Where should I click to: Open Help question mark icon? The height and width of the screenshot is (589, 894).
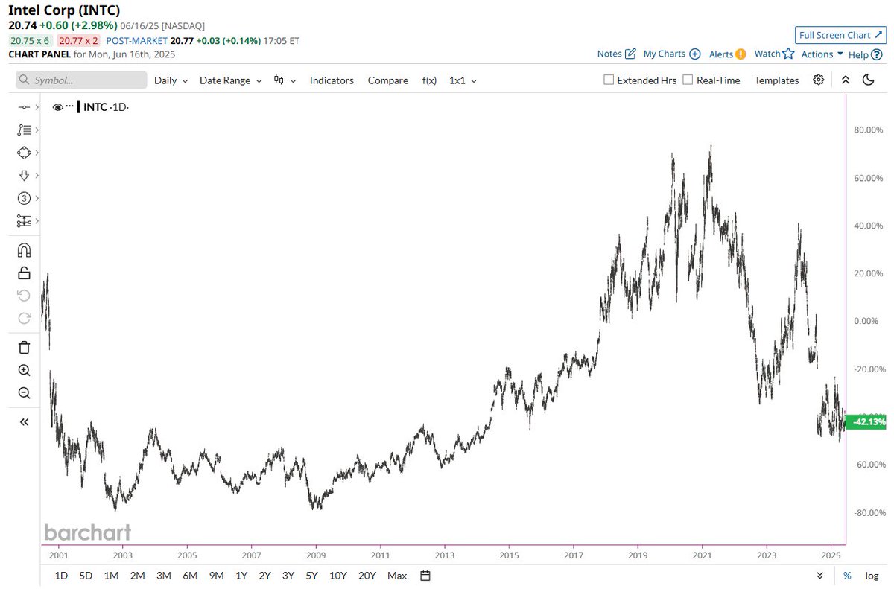pos(876,54)
